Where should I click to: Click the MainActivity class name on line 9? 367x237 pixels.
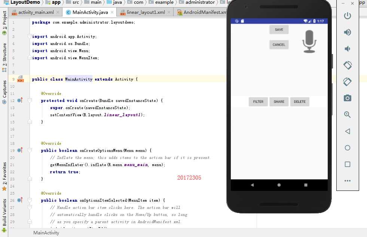coord(79,79)
